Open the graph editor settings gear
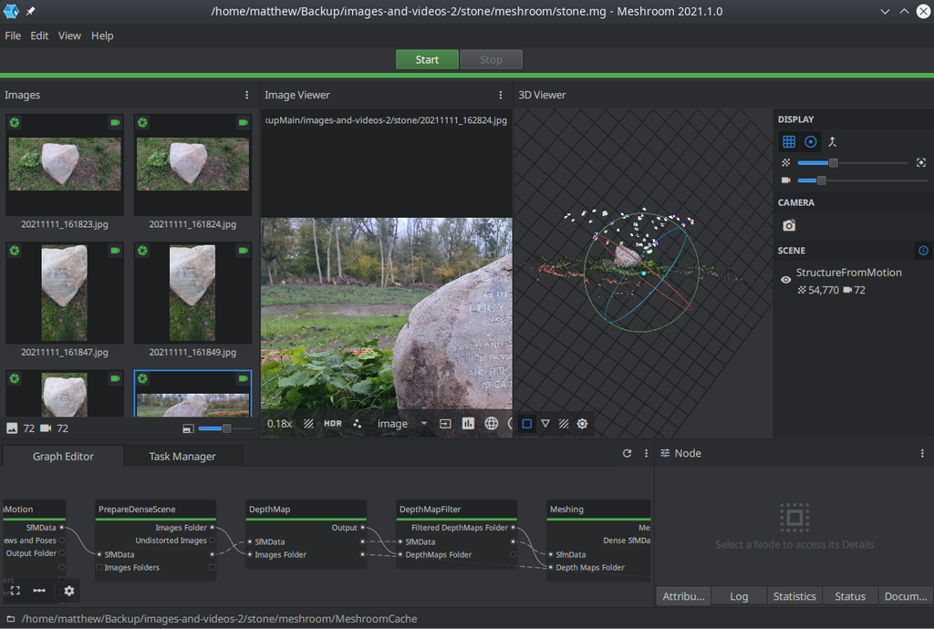 pos(69,591)
